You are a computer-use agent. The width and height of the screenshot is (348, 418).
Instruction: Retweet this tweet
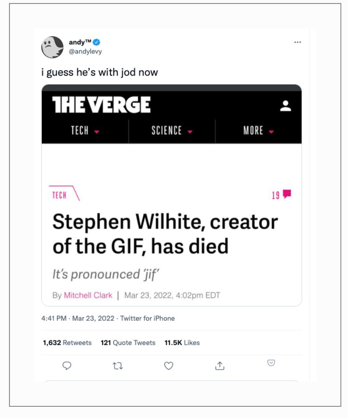pos(118,366)
